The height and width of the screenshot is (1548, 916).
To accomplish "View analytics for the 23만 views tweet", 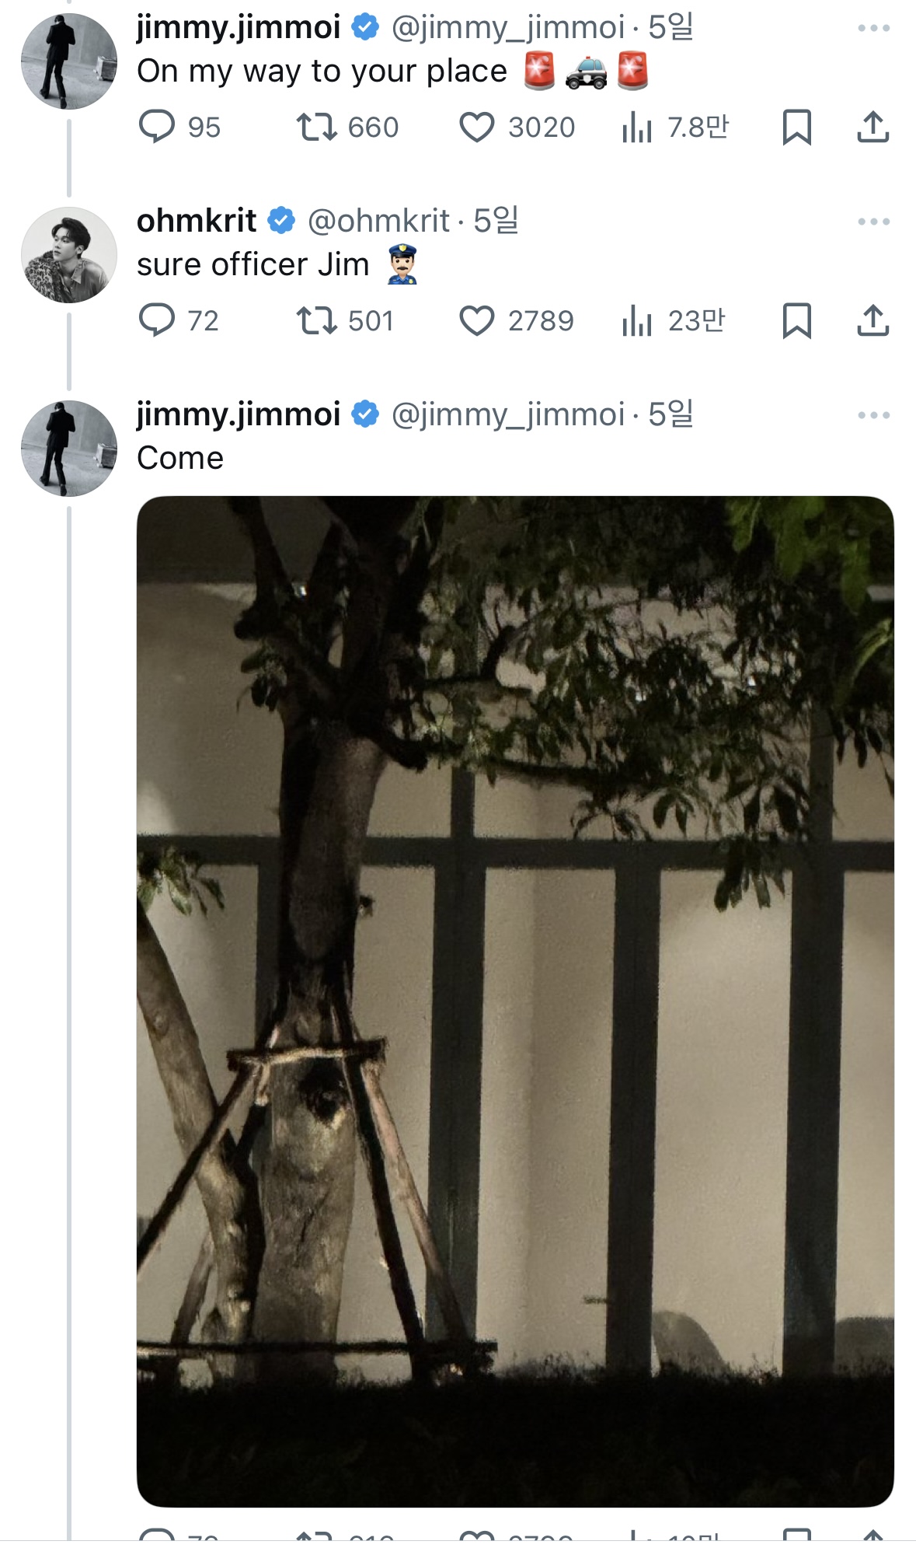I will 636,320.
